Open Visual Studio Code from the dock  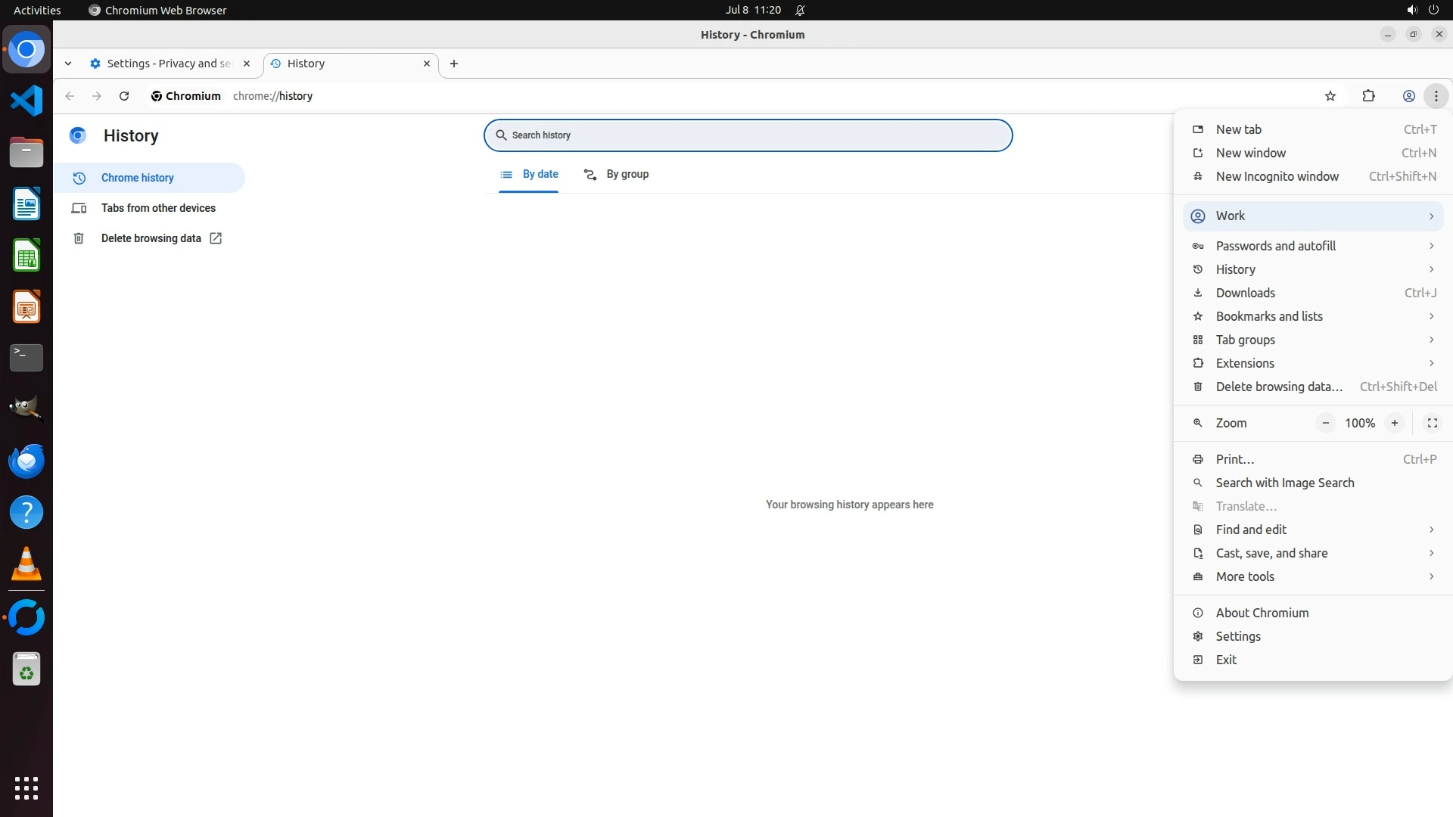(26, 101)
